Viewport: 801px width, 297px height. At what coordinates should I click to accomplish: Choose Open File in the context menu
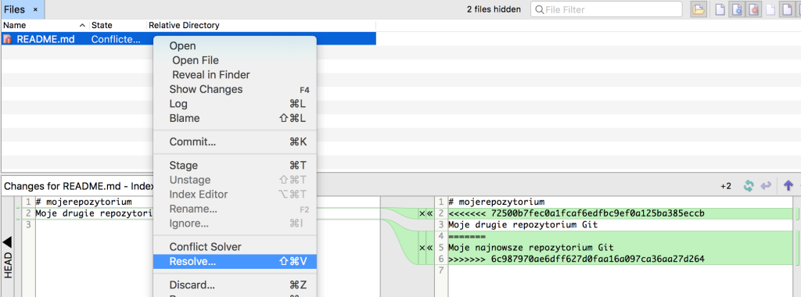tap(235, 60)
